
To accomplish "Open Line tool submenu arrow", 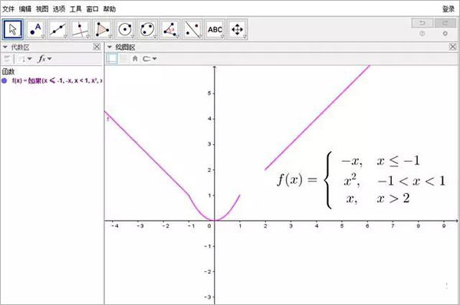I will (65, 37).
